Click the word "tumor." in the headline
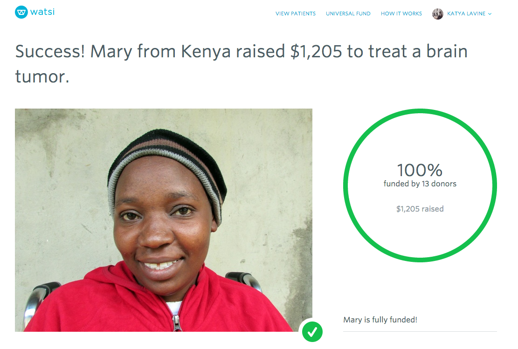 [x=42, y=76]
